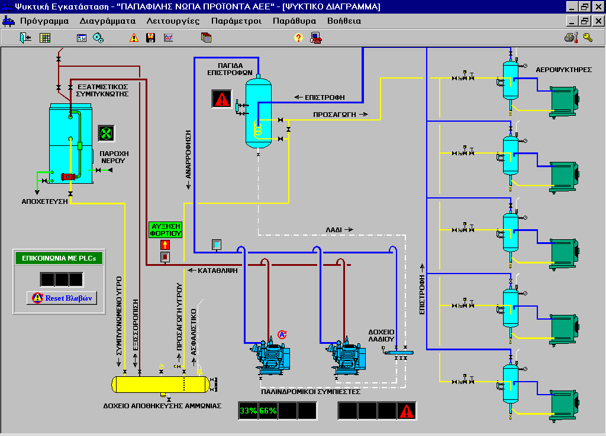The height and width of the screenshot is (436, 606).
Task: Open the trend chart toolbar icon
Action: point(168,38)
